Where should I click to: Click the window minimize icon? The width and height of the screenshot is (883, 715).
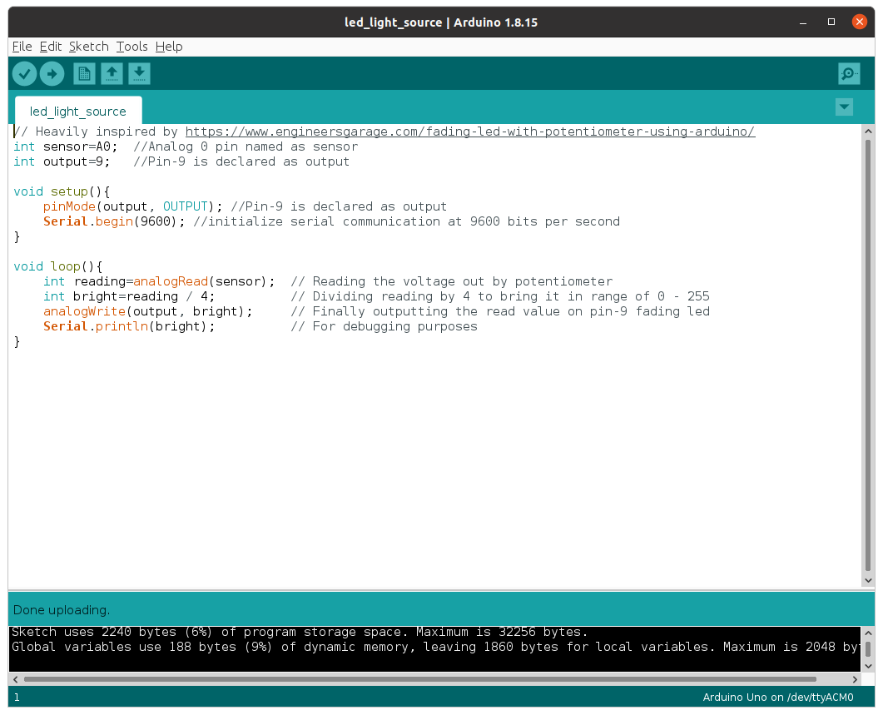pos(801,22)
